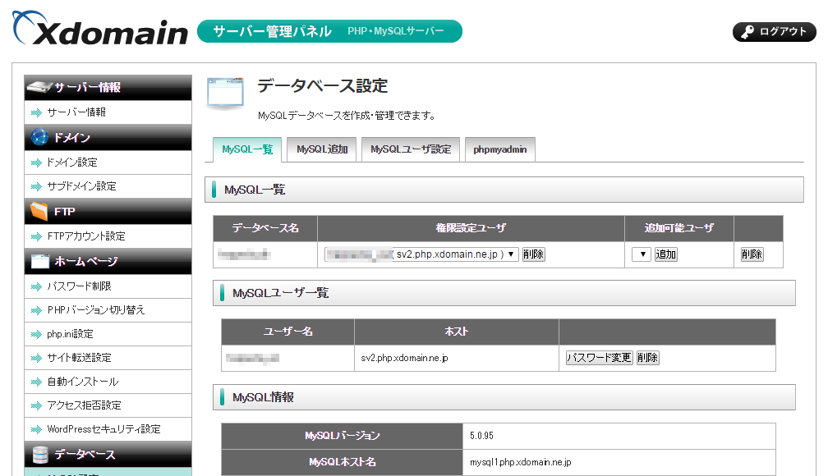This screenshot has height=476, width=828.
Task: Click the database cylinder icon in データベース header
Action: pos(40,455)
